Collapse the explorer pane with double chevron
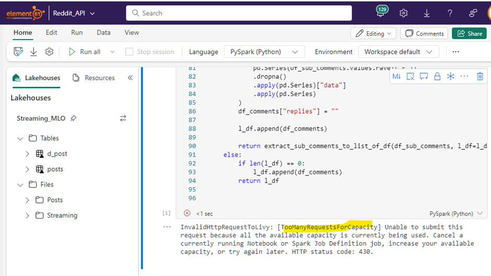 [x=130, y=78]
